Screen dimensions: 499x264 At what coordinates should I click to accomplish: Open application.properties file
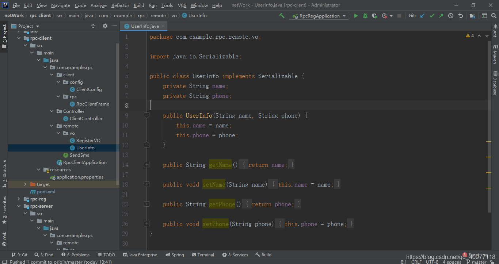[80, 177]
